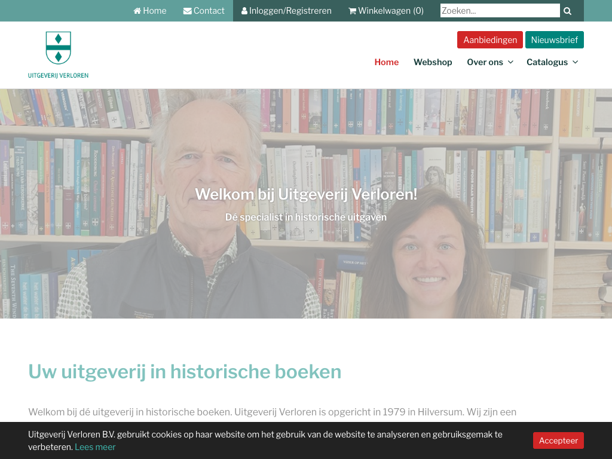This screenshot has height=459, width=612.
Task: Follow the Lees meer cookie link
Action: click(95, 447)
